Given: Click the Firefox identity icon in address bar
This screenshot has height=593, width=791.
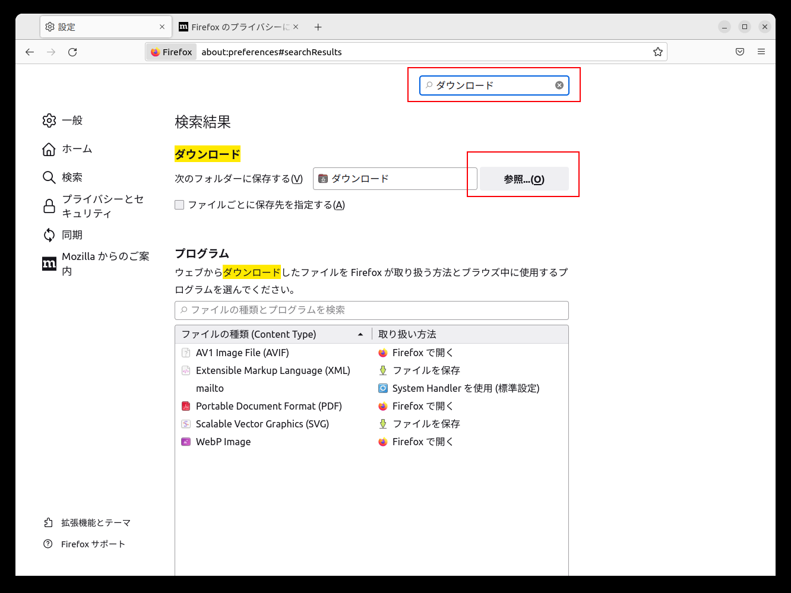Looking at the screenshot, I should click(x=156, y=52).
